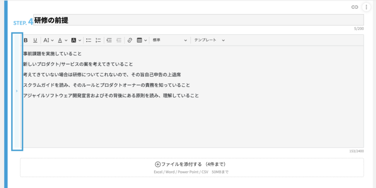The width and height of the screenshot is (376, 188).
Task: Click the chain link icon above the title
Action: pyautogui.click(x=355, y=7)
